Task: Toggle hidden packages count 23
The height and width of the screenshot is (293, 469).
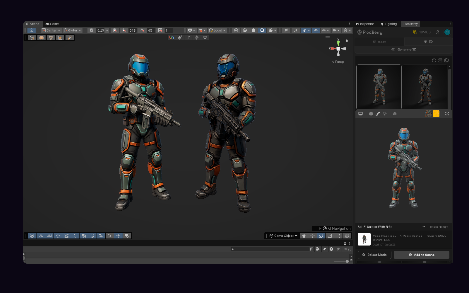Action: point(347,249)
